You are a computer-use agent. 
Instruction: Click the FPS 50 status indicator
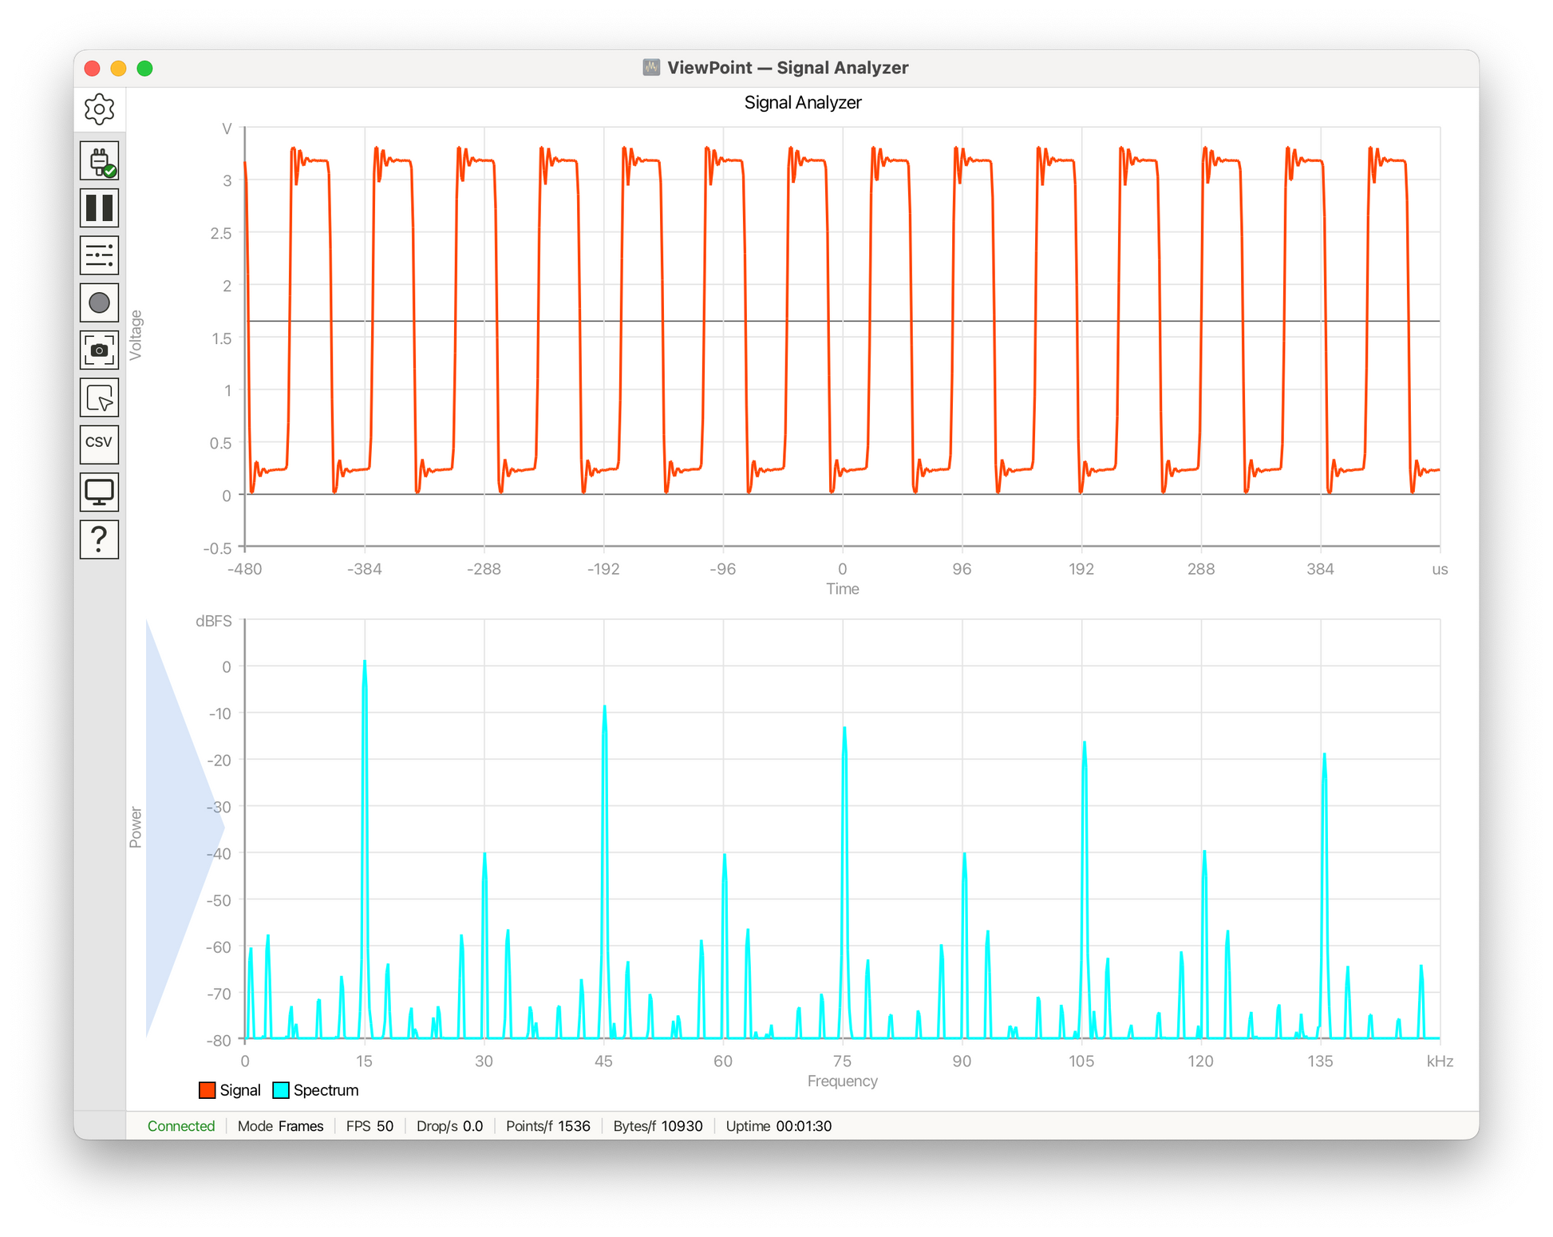(x=369, y=1126)
